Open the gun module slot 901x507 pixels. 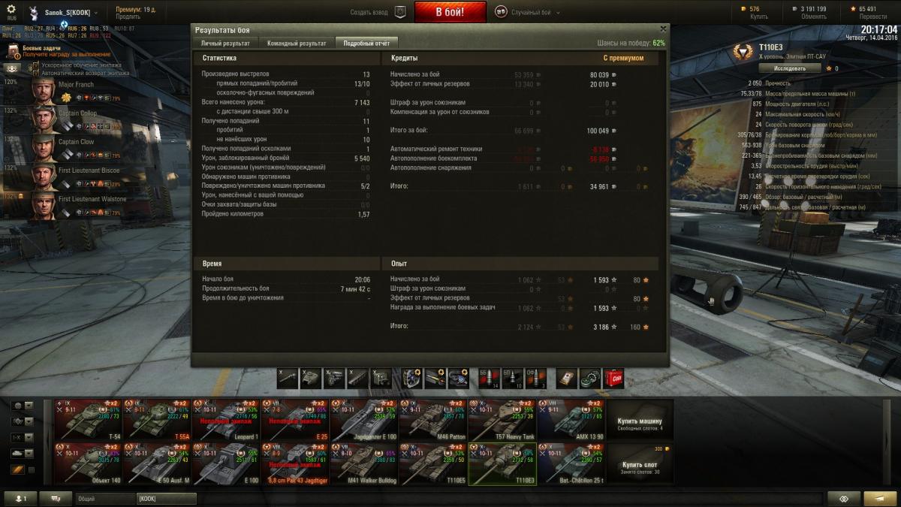pyautogui.click(x=287, y=378)
